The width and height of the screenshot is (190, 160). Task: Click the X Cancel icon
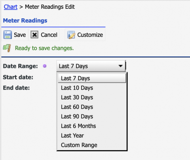coord(34,35)
